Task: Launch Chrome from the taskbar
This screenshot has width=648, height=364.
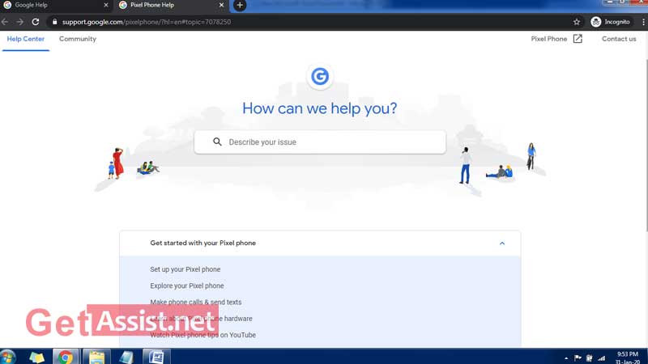Action: click(65, 357)
